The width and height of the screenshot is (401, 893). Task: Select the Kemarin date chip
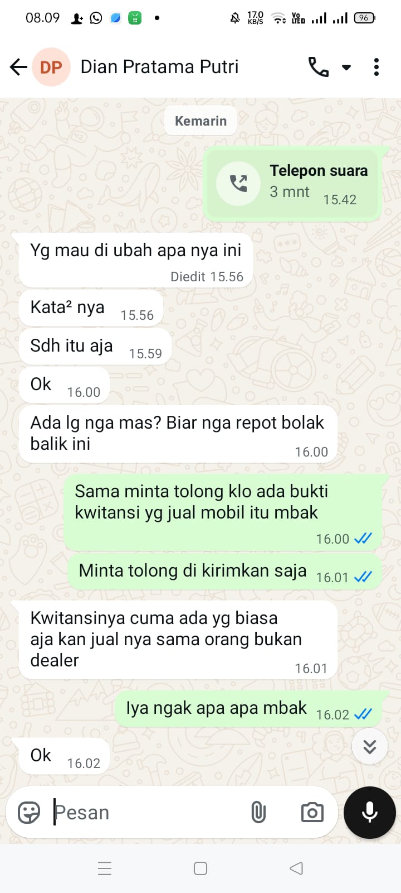coord(200,121)
